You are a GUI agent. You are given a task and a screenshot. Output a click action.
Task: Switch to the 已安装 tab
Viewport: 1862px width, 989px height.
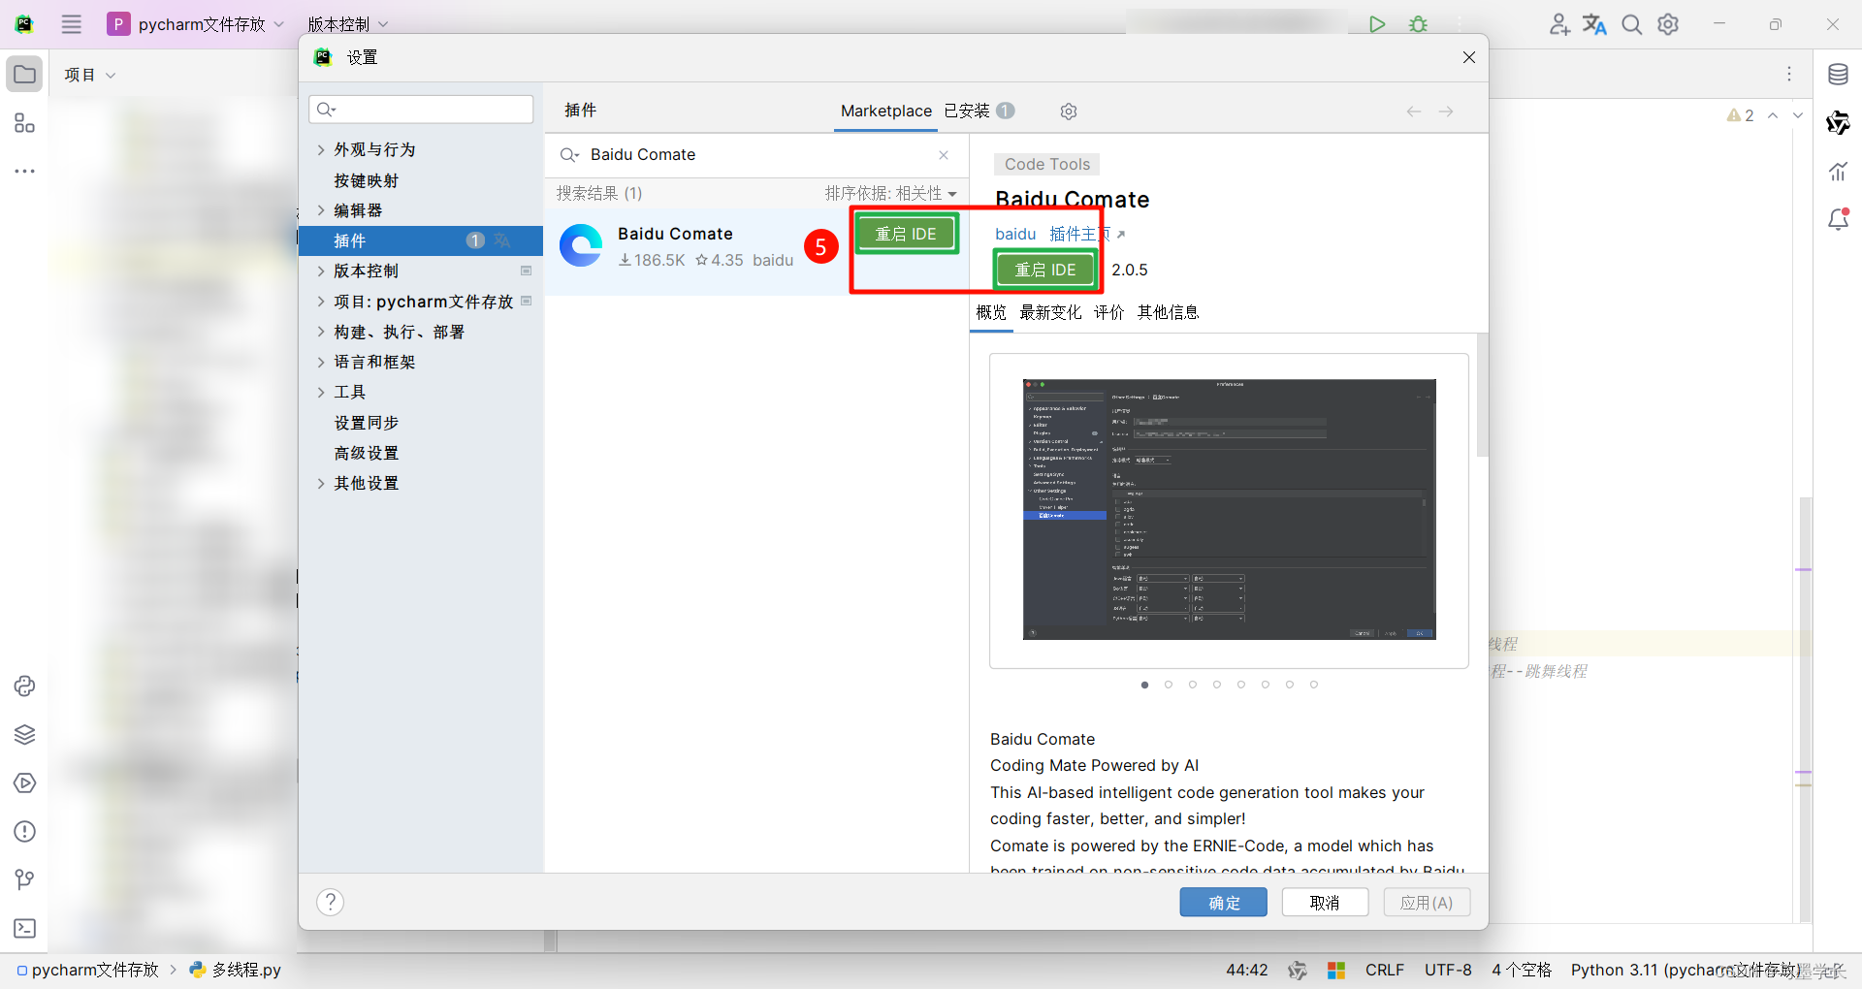[x=979, y=111]
